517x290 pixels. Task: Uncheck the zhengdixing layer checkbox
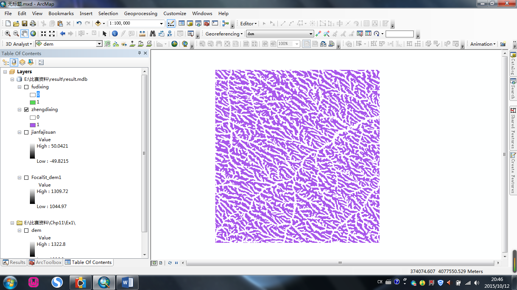tap(26, 110)
